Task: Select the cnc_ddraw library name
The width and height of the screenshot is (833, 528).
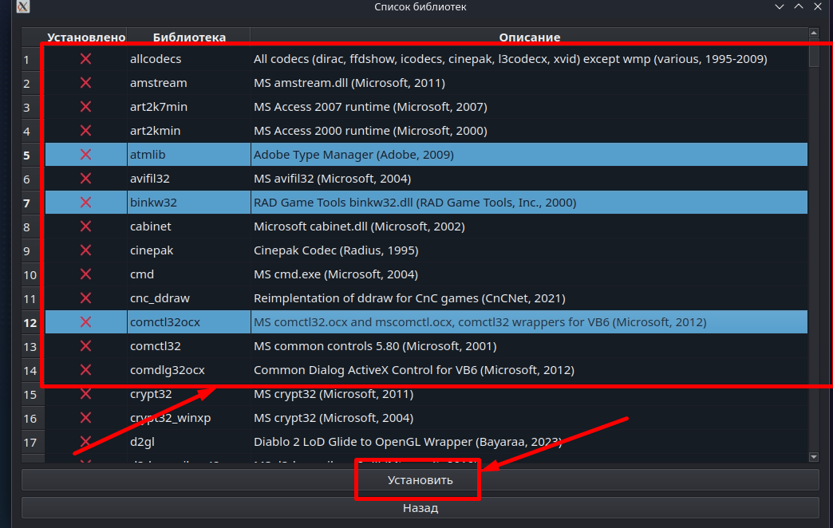Action: pyautogui.click(x=160, y=298)
